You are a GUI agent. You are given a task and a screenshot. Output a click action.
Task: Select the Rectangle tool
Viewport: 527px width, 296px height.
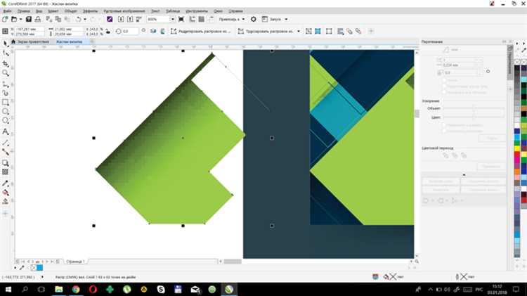(x=6, y=102)
